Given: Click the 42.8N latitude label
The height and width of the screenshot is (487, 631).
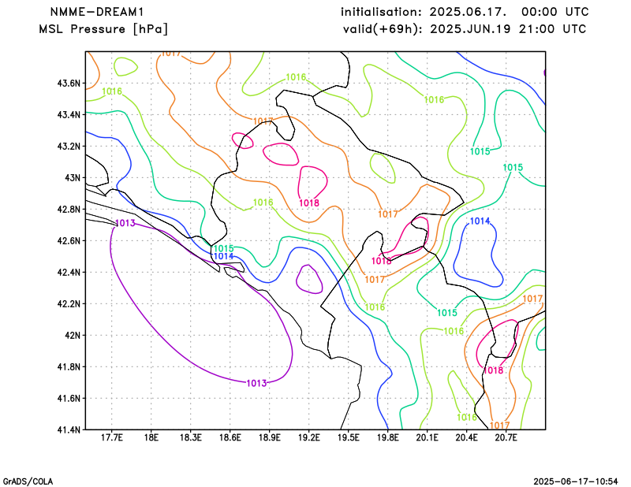Looking at the screenshot, I should tap(69, 209).
